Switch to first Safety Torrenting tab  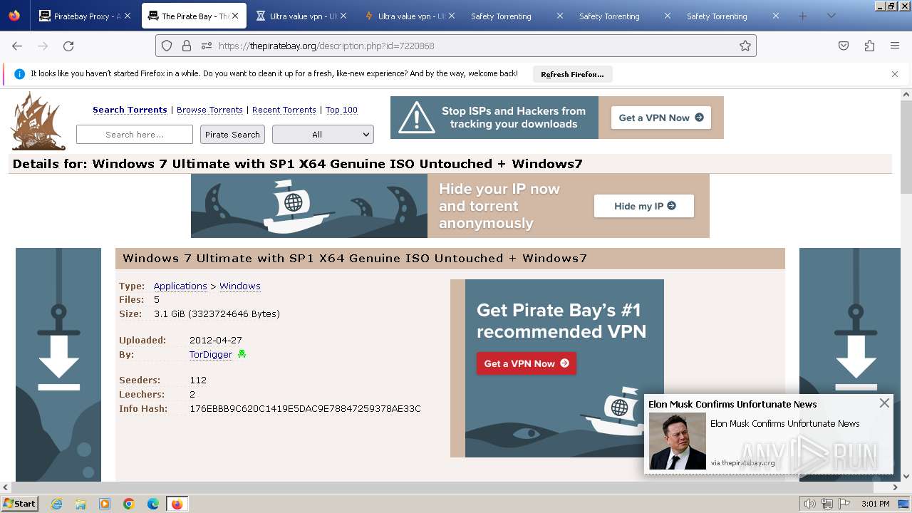click(518, 16)
